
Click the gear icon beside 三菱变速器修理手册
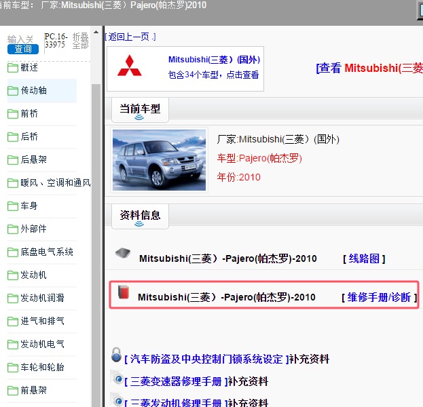(117, 378)
